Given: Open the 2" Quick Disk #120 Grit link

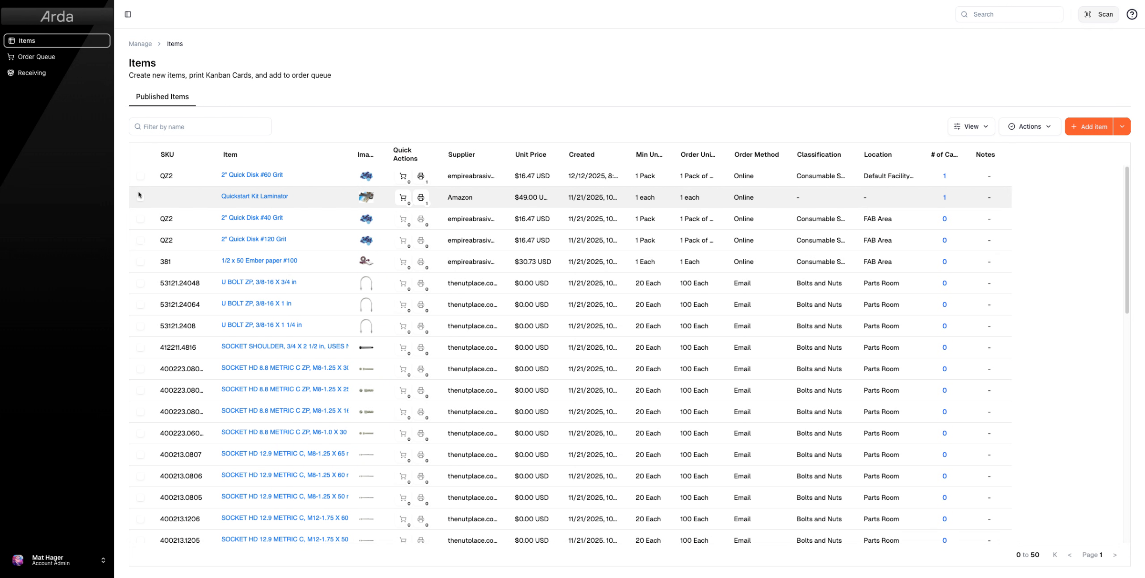Looking at the screenshot, I should pos(254,239).
